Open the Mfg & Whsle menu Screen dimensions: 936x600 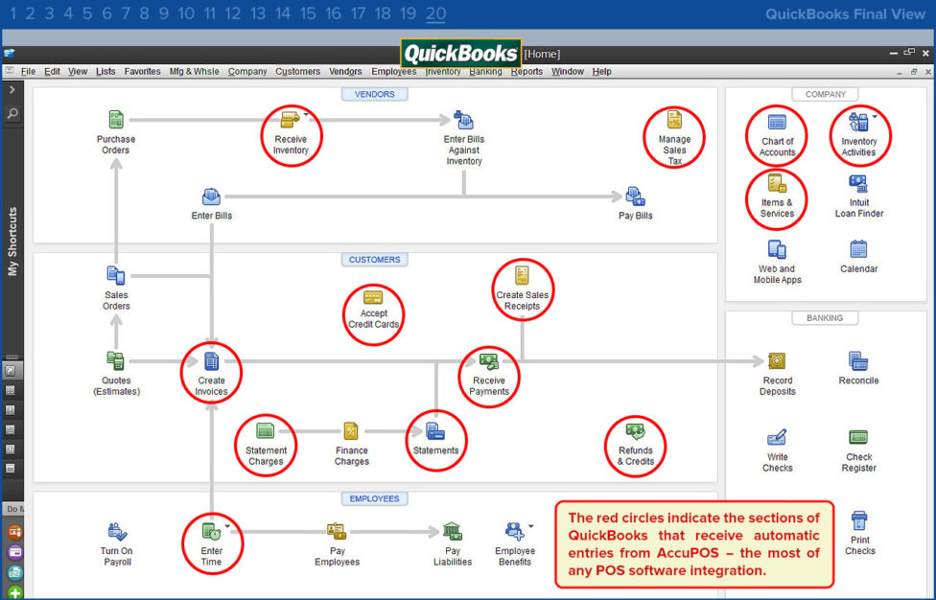[194, 72]
